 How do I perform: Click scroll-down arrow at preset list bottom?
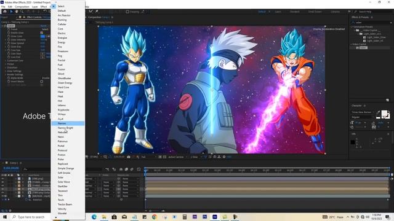(x=56, y=218)
